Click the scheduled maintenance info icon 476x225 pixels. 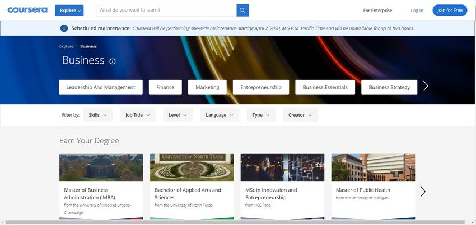64,28
